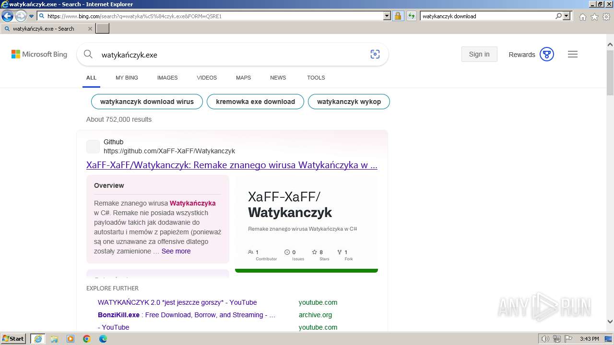Open the recent pages dropdown arrow

tap(32, 16)
